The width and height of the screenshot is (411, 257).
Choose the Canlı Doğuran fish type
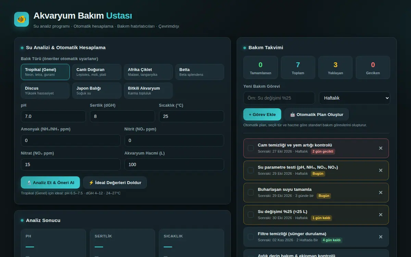tap(97, 72)
